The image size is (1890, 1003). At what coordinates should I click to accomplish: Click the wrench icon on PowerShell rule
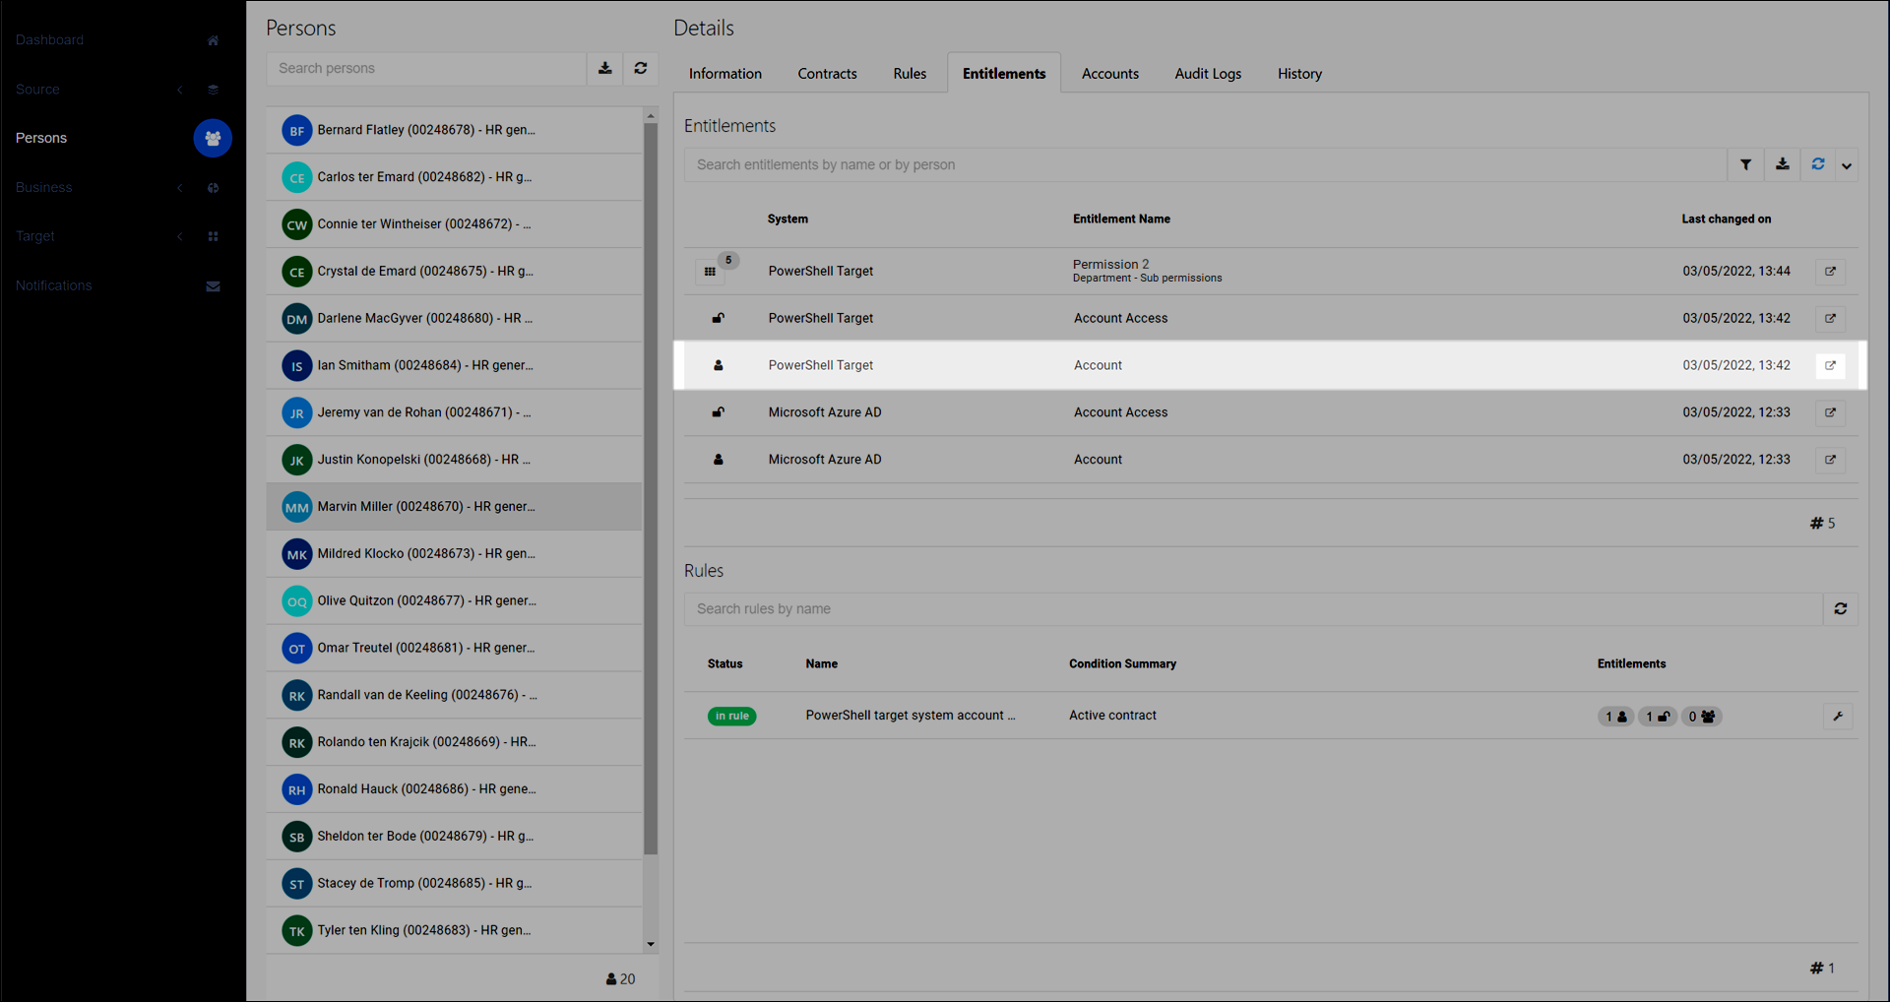tap(1838, 717)
